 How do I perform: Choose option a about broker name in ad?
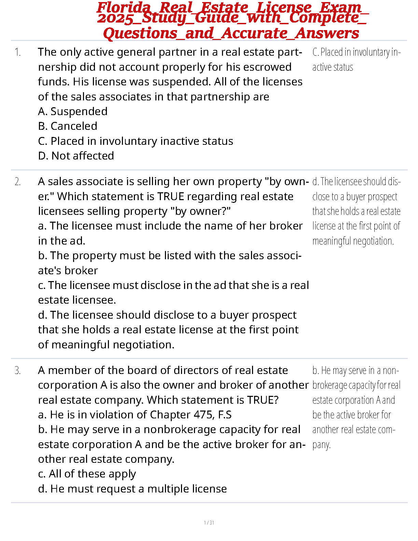(170, 233)
